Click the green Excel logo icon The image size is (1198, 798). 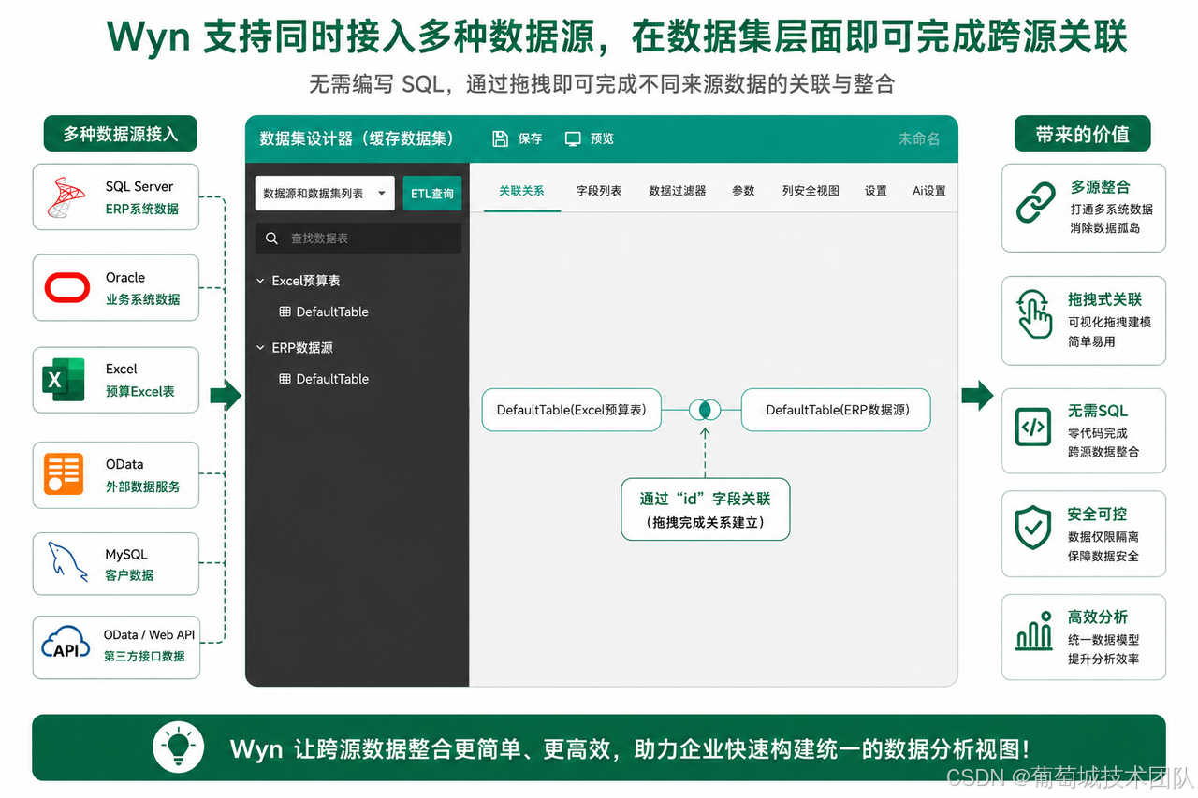pos(63,380)
